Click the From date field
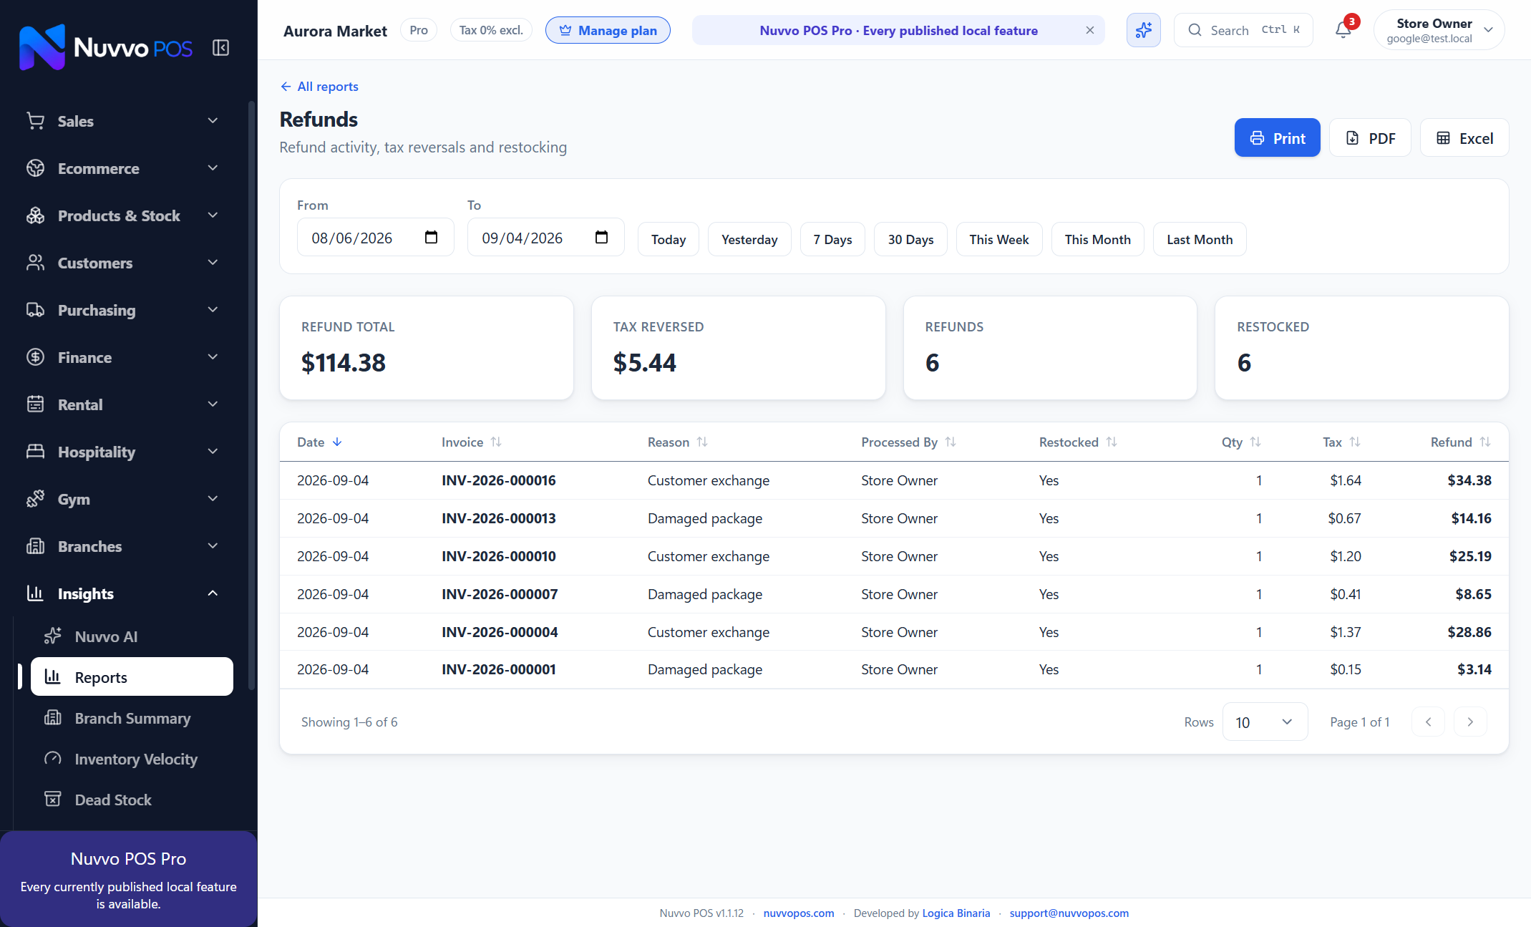 click(375, 238)
